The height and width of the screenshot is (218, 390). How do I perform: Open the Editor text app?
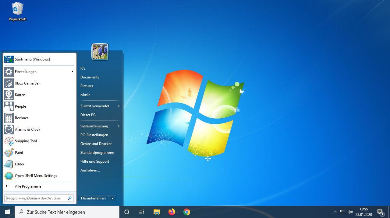tap(19, 164)
